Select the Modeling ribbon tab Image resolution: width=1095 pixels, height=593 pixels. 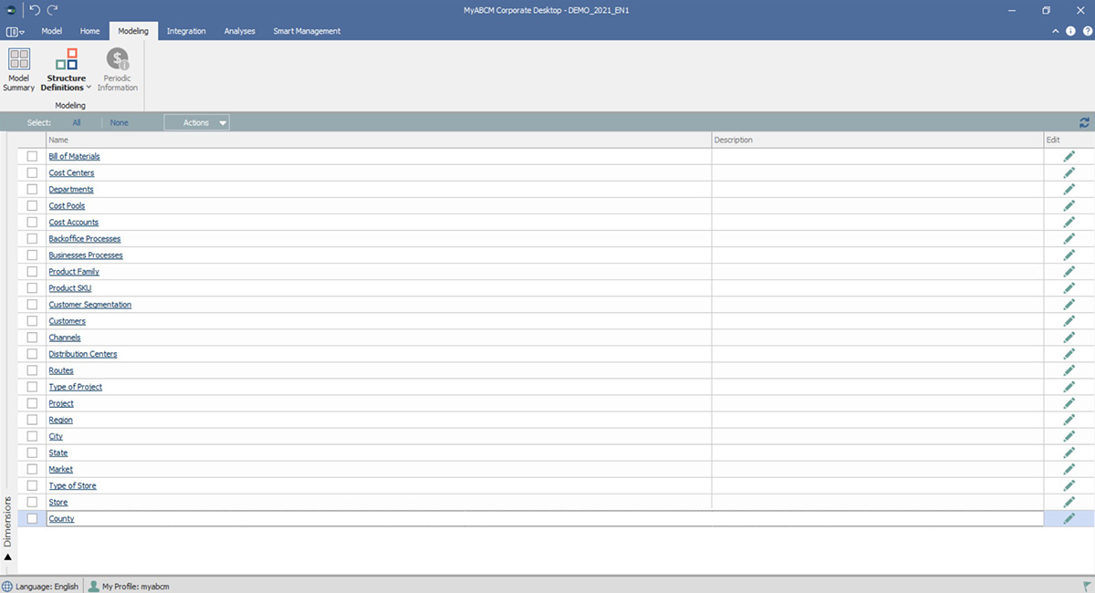pos(133,31)
